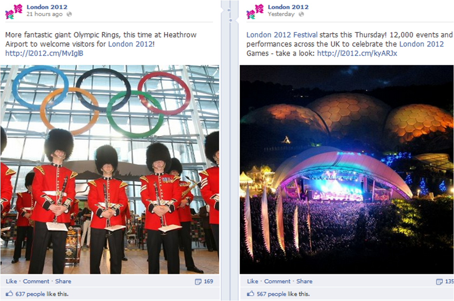Share the Heathrow Olympic Rings post
Image resolution: width=454 pixels, height=301 pixels.
pos(63,281)
